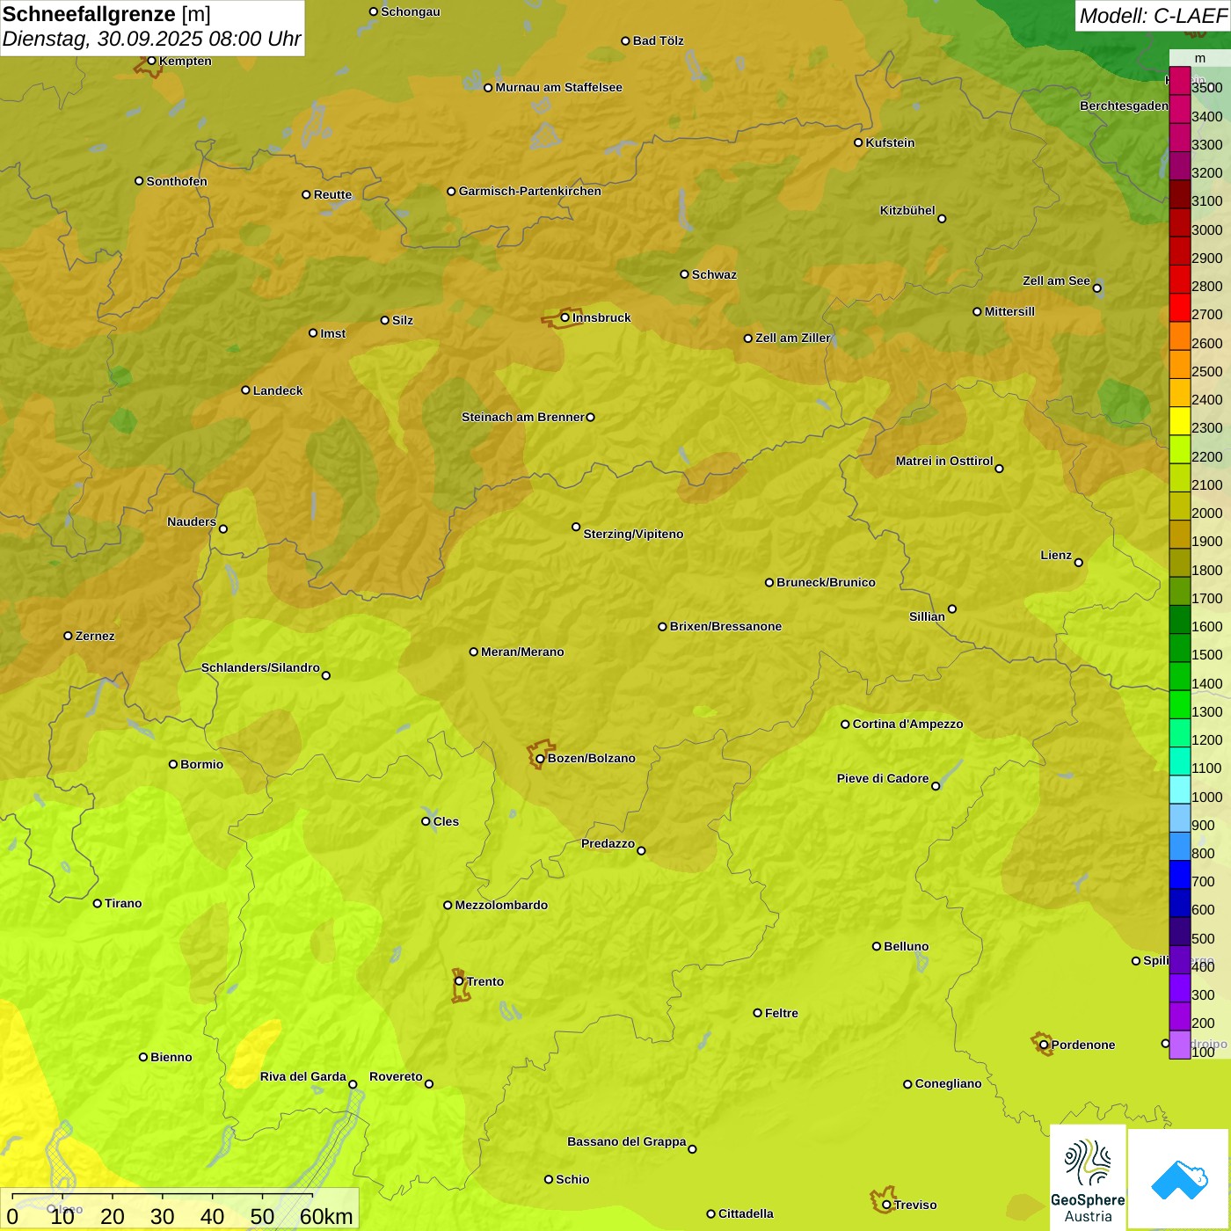The width and height of the screenshot is (1231, 1231).
Task: Click the date Dienstag, 30.09.2025 08:00 Uhr
Action: click(x=151, y=40)
